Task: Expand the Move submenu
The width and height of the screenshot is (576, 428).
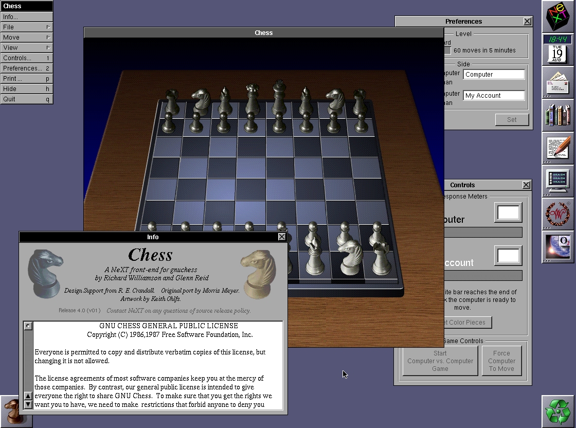Action: pyautogui.click(x=26, y=38)
